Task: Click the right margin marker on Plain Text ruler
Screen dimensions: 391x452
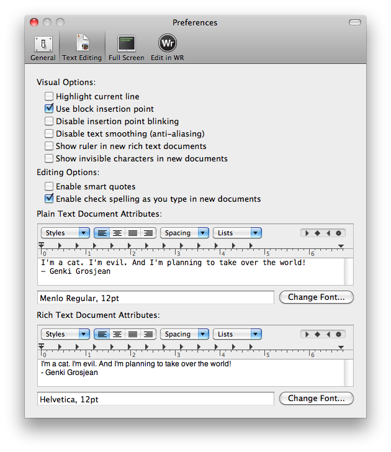Action: [341, 246]
